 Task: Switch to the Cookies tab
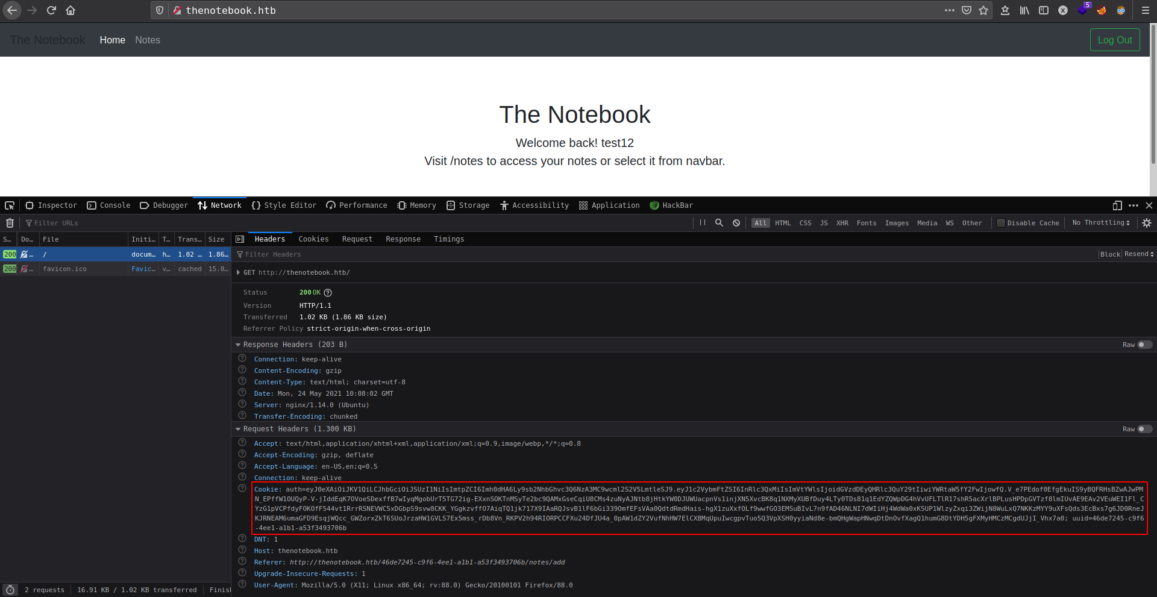313,239
